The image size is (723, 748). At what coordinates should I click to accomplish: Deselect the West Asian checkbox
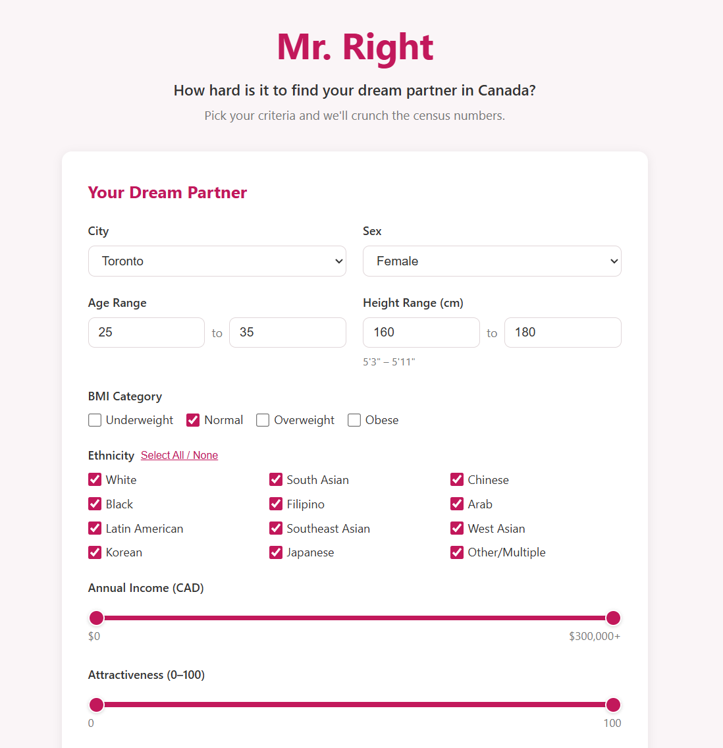click(457, 528)
